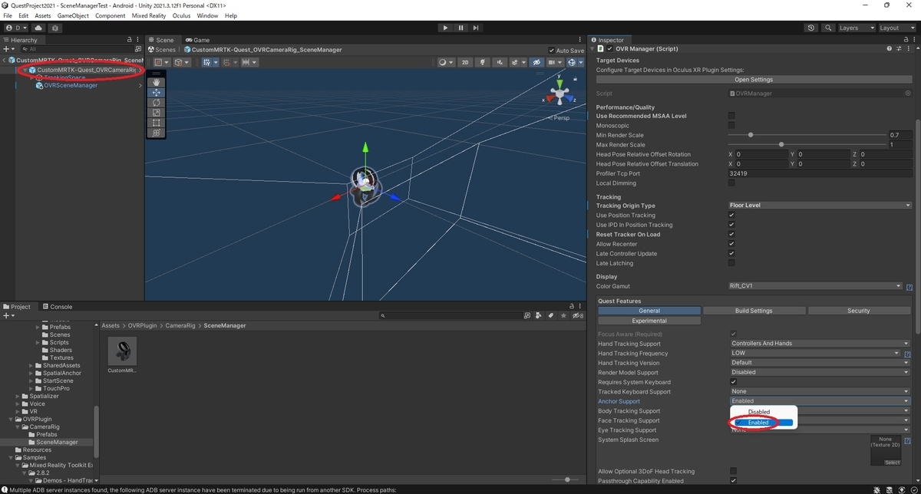Open Hand Tracking Support dropdown
Image resolution: width=921 pixels, height=494 pixels.
point(819,344)
